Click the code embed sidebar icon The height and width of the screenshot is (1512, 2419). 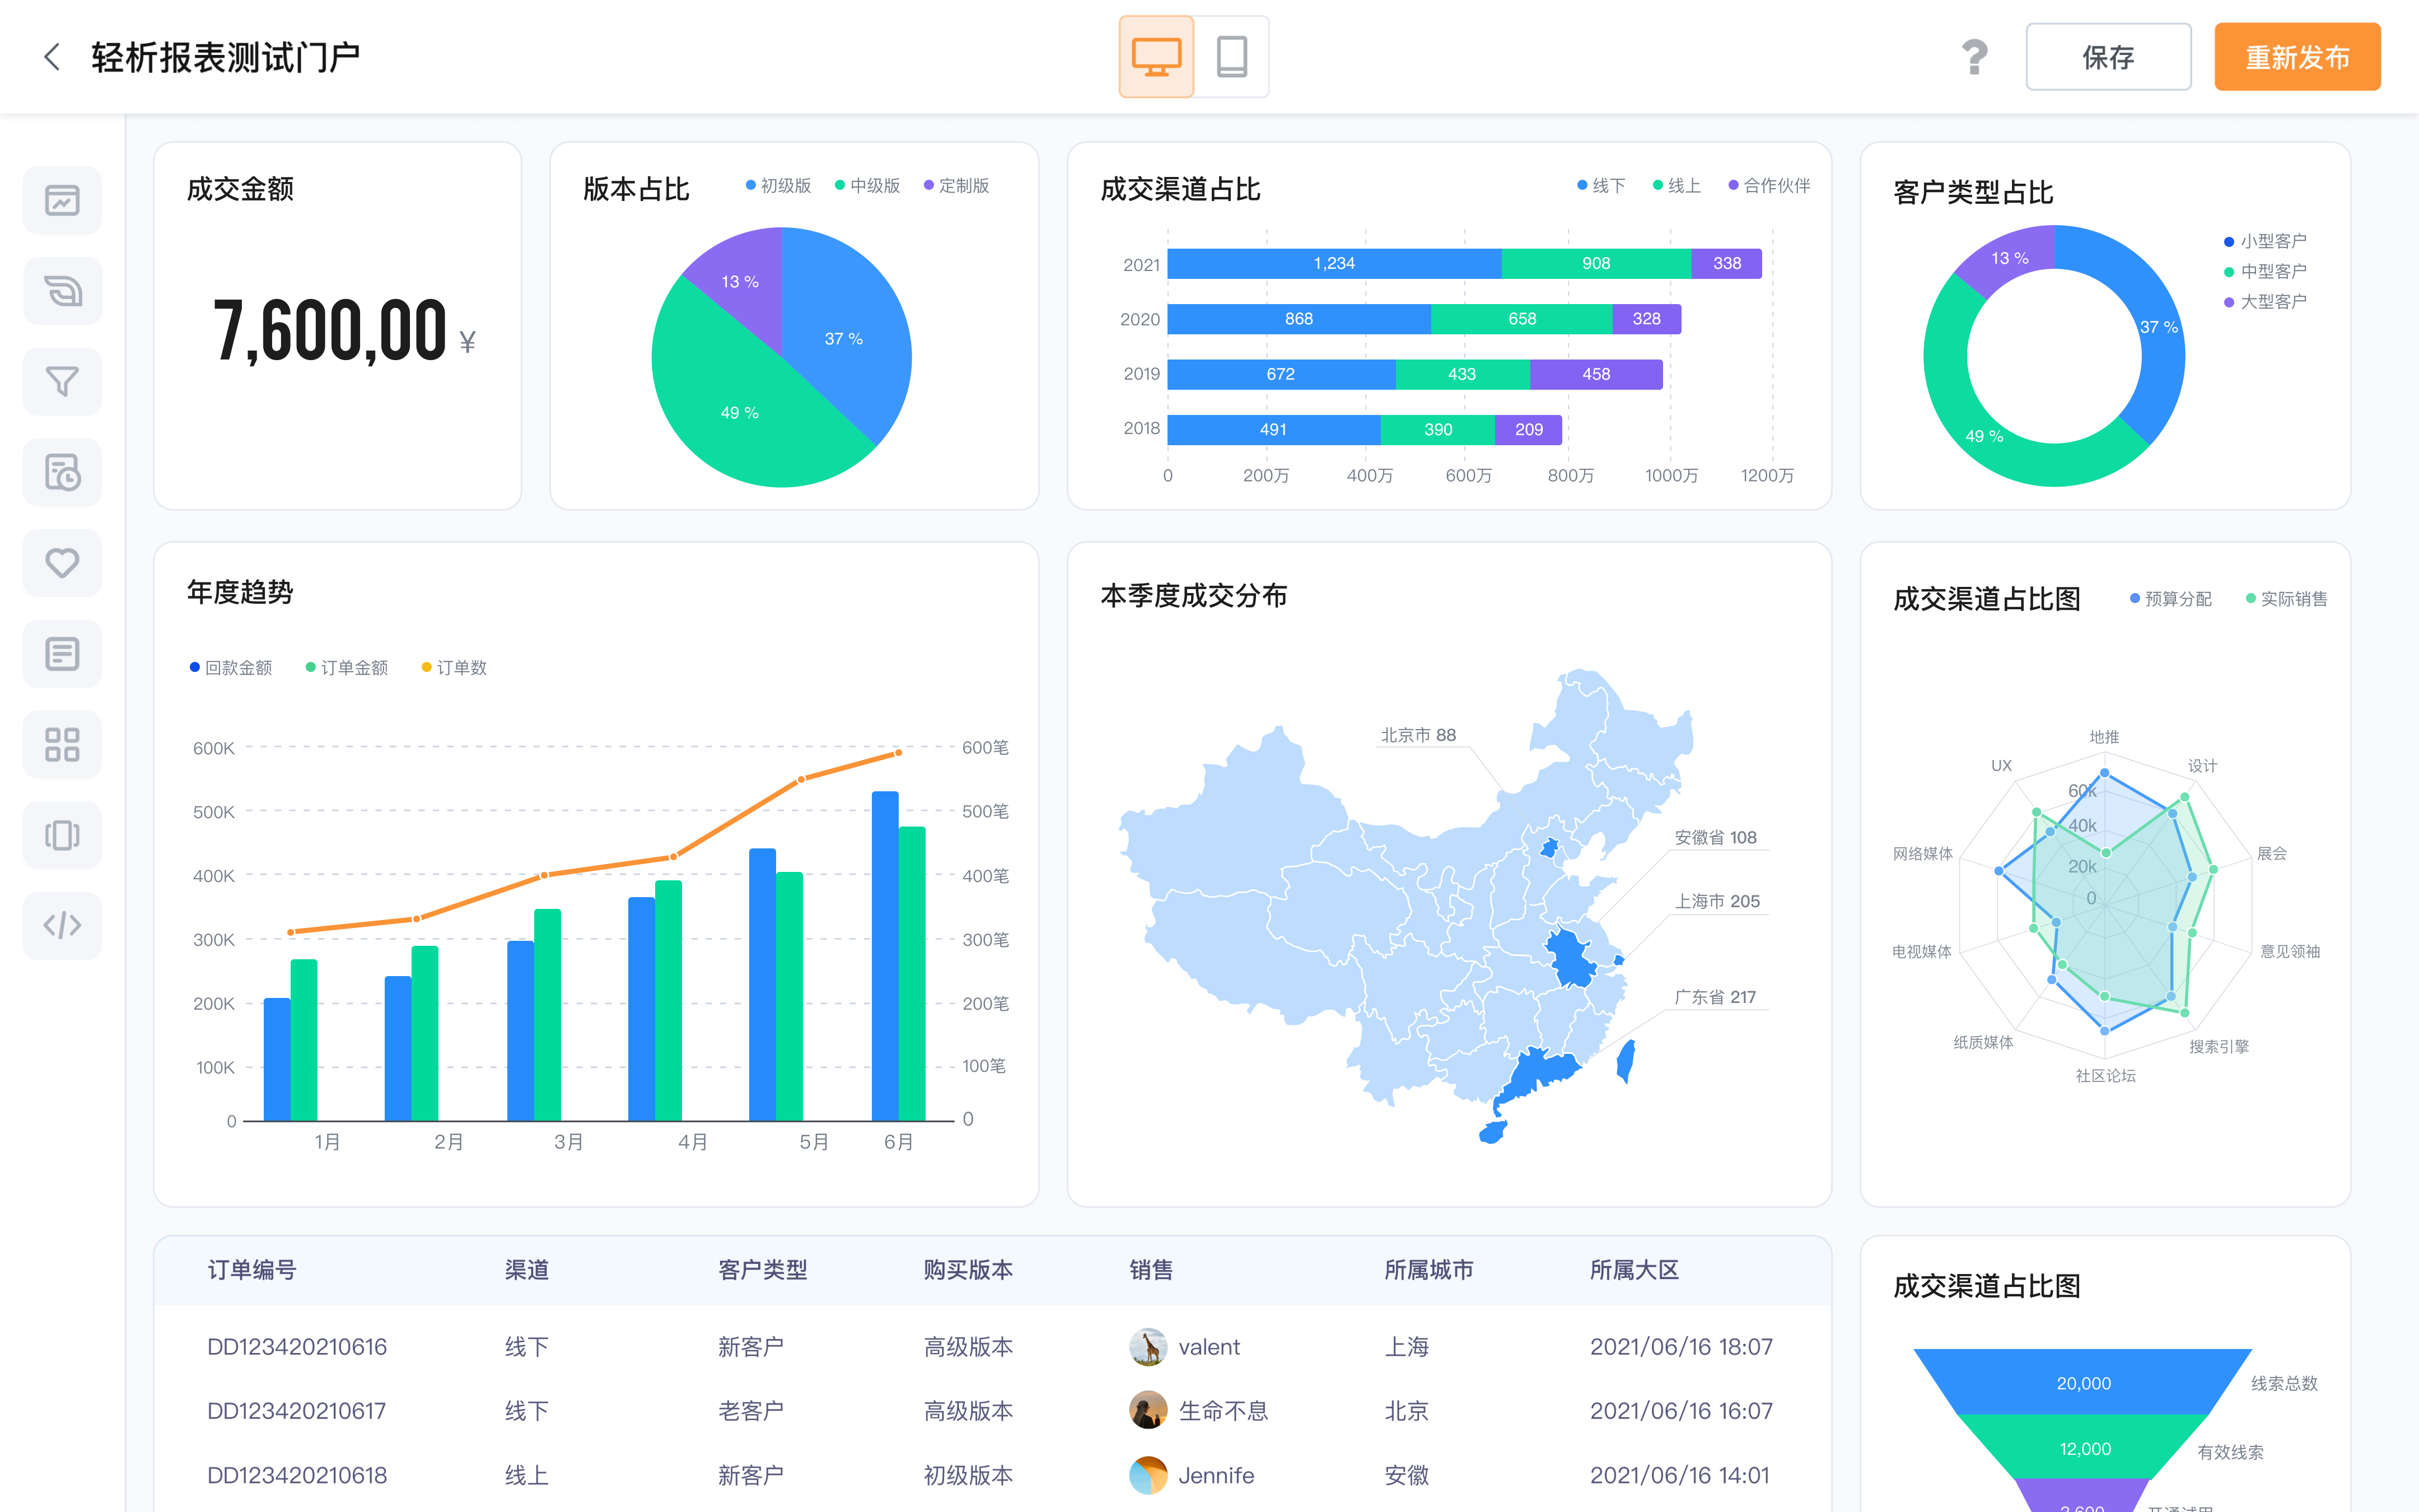point(62,926)
